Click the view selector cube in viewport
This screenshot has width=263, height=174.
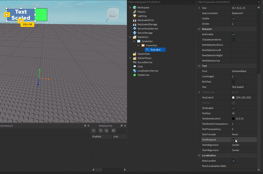[113, 14]
